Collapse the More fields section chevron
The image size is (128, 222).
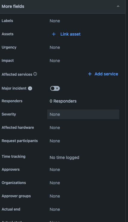(118, 6)
